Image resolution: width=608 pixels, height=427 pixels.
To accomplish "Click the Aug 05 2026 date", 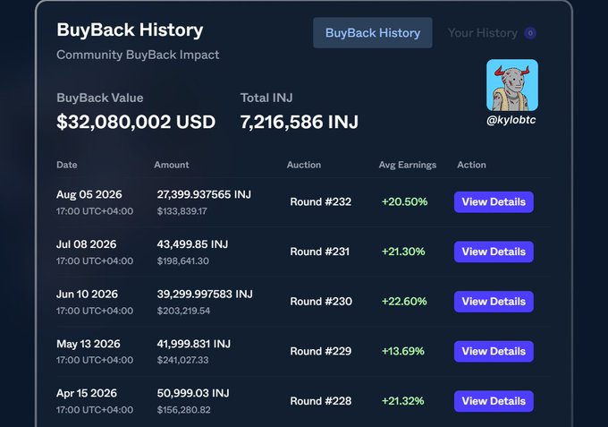I will click(x=89, y=194).
